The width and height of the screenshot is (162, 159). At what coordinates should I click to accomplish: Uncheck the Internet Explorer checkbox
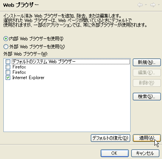tap(8, 78)
